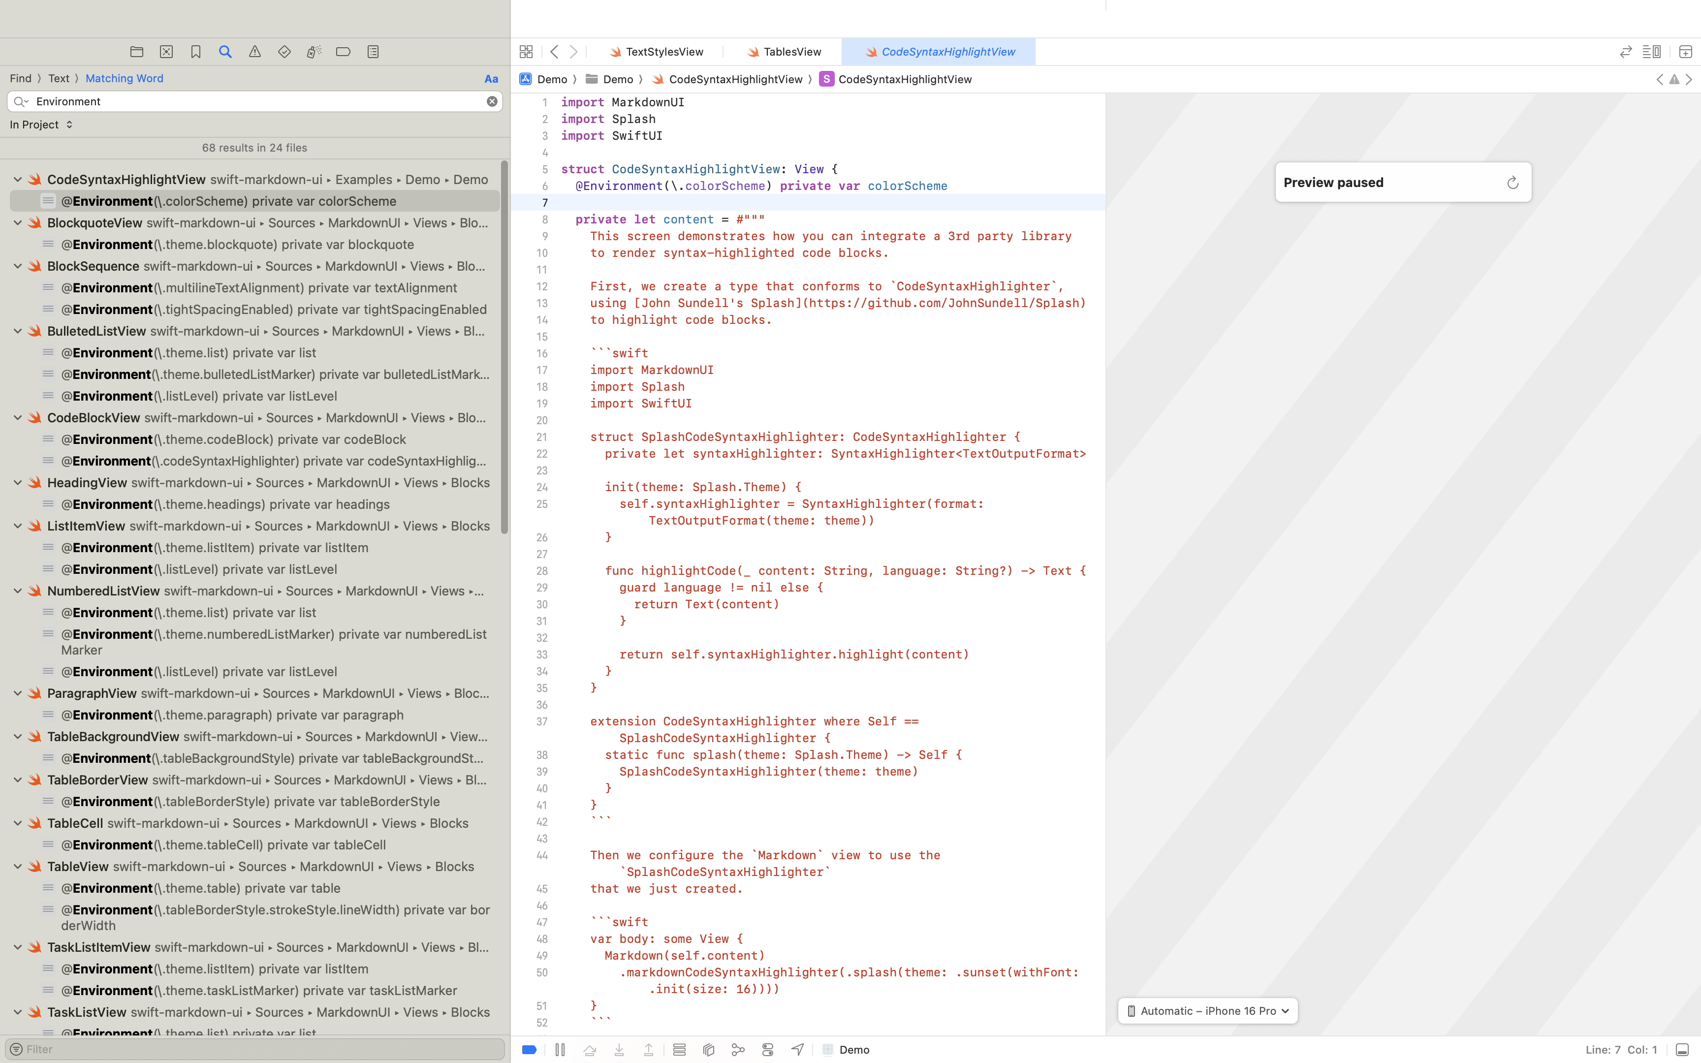Open the related items grid icon
The image size is (1701, 1063).
pyautogui.click(x=526, y=51)
